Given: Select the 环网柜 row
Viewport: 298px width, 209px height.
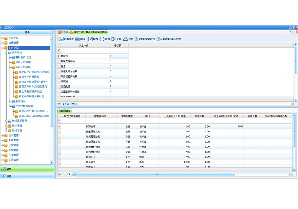Looking at the screenshot, I should pos(93,81).
